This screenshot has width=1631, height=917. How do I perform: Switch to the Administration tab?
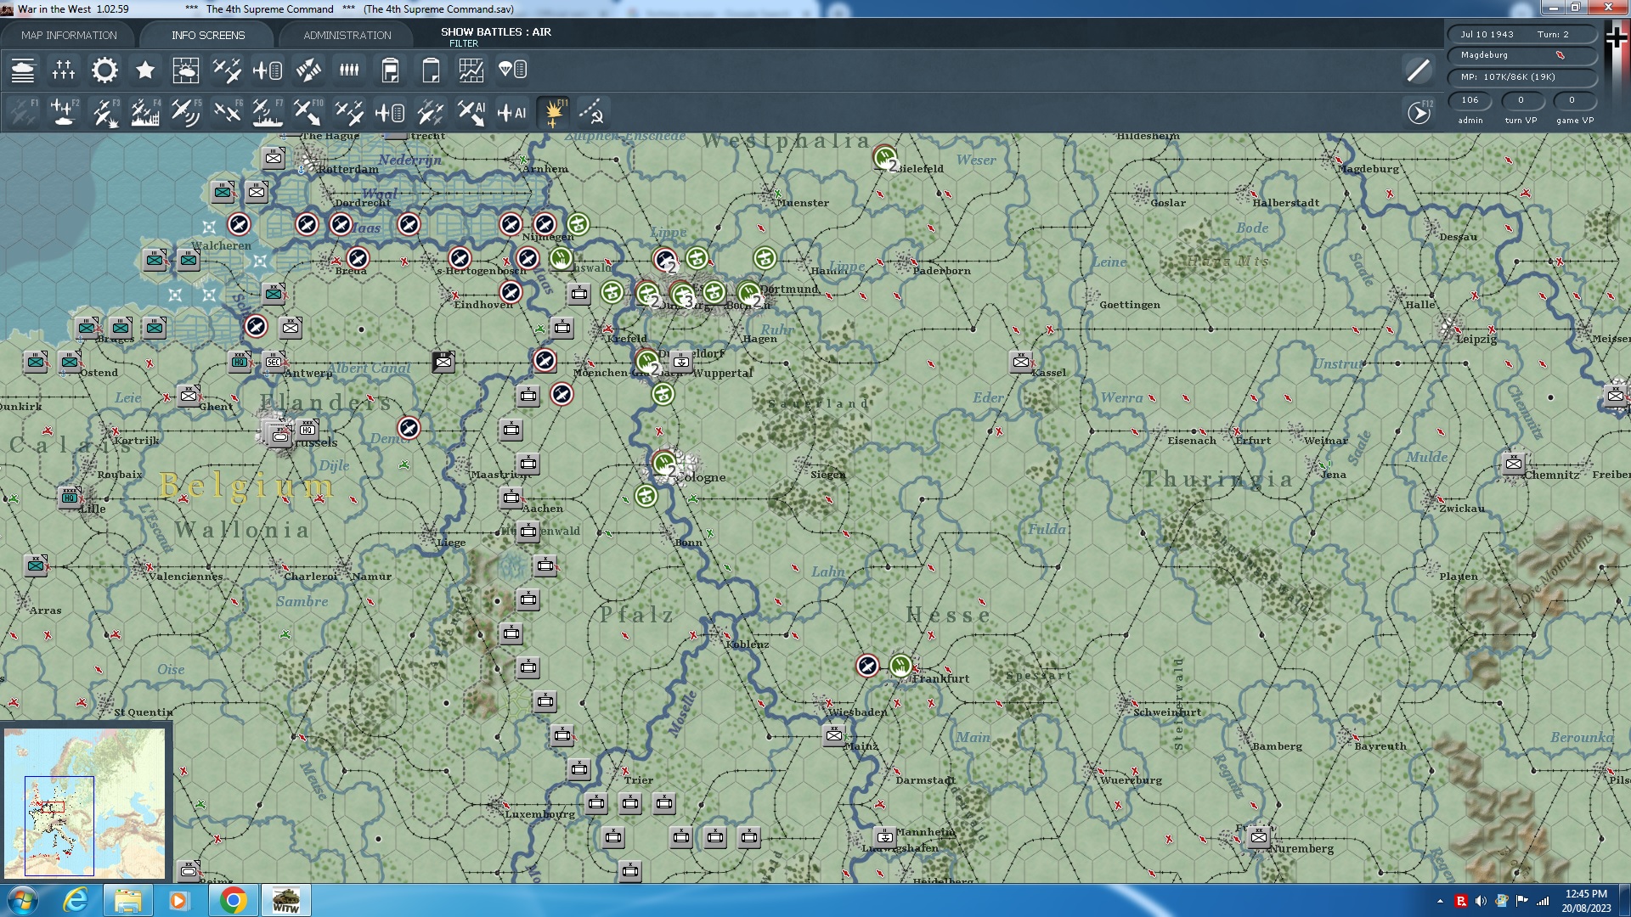pyautogui.click(x=347, y=35)
